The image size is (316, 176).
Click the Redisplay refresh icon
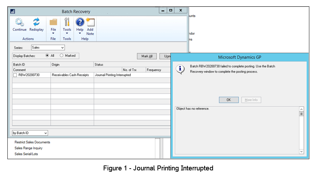pos(36,22)
